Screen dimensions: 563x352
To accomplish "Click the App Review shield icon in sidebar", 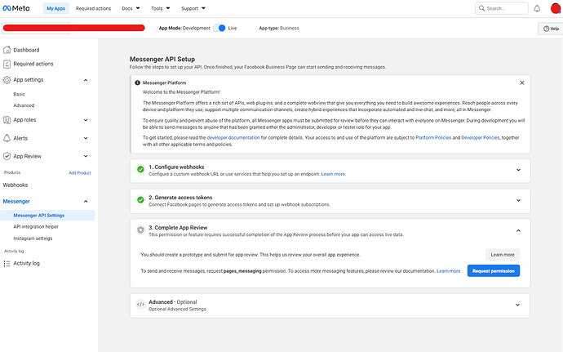I will [x=7, y=155].
